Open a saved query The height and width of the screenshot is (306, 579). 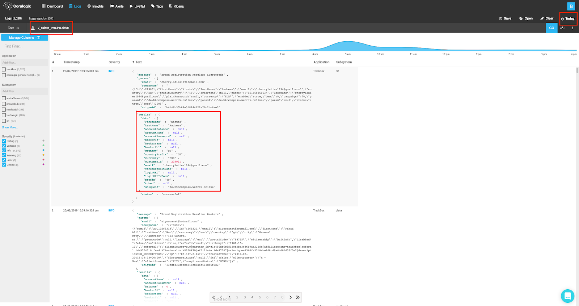point(526,18)
